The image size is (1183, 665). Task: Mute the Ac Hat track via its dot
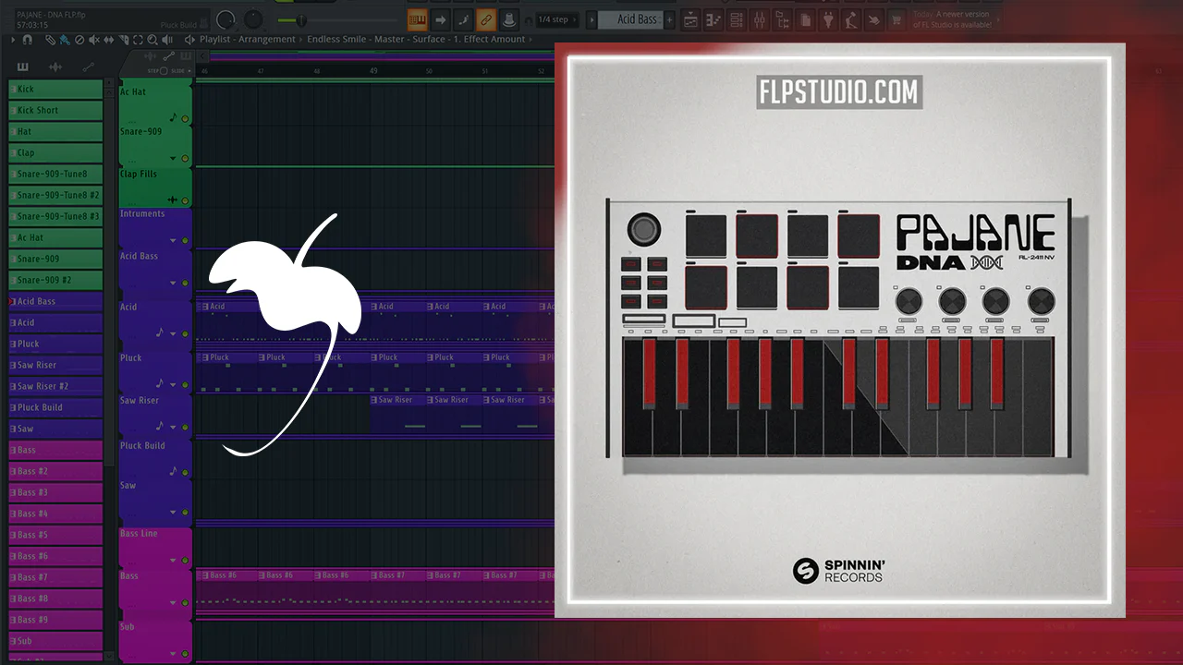[x=185, y=119]
